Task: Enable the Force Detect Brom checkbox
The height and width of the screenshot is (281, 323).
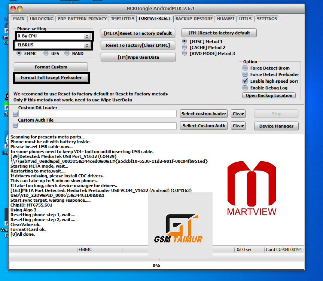Action: click(245, 68)
